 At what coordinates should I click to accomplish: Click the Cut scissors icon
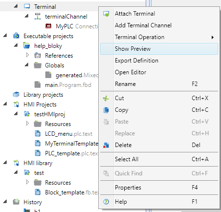106,98
